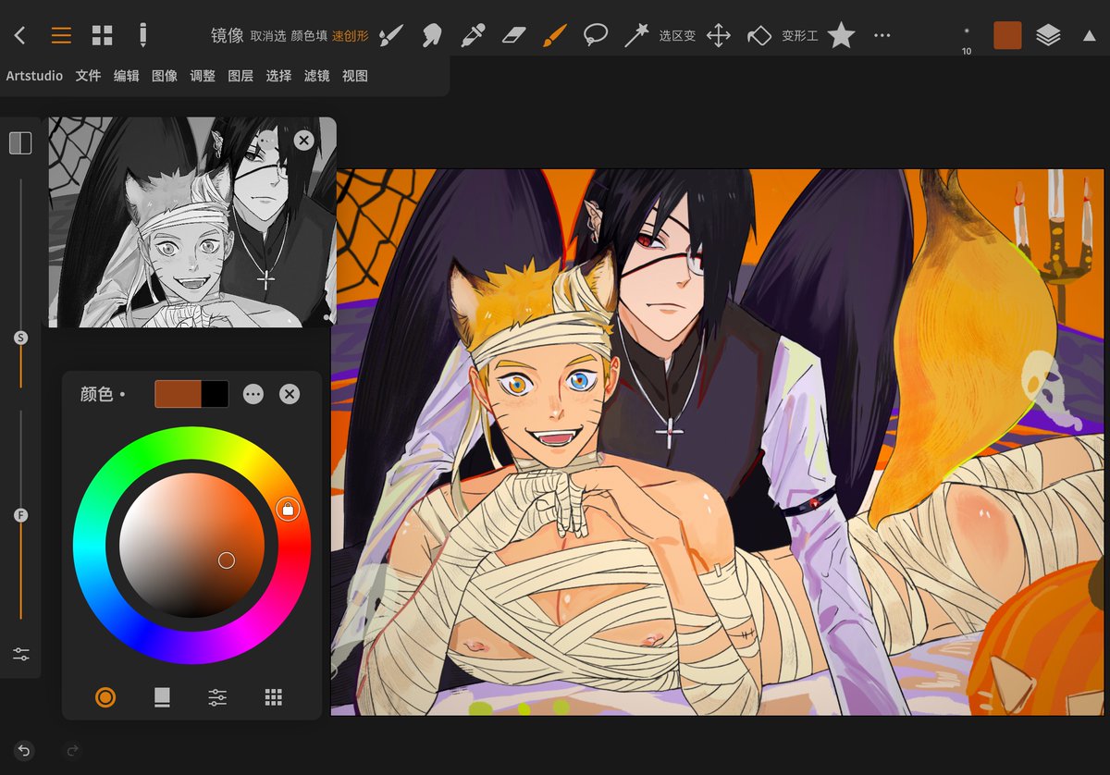Open the 视图 view menu
The width and height of the screenshot is (1110, 775).
coord(355,76)
